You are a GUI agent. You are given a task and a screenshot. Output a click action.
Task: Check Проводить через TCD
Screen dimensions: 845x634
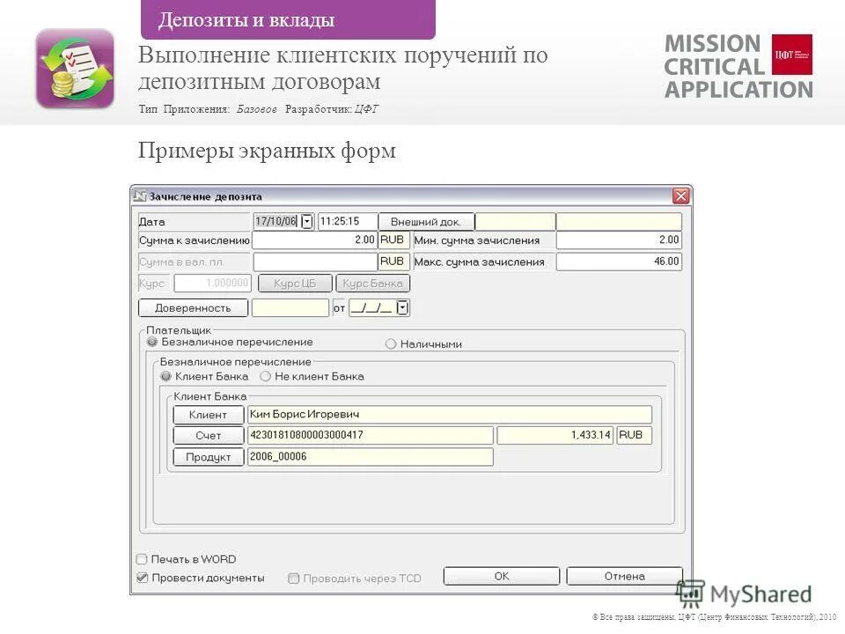(x=294, y=576)
